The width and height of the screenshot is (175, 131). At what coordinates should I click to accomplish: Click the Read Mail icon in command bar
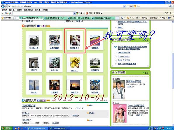click(133, 18)
